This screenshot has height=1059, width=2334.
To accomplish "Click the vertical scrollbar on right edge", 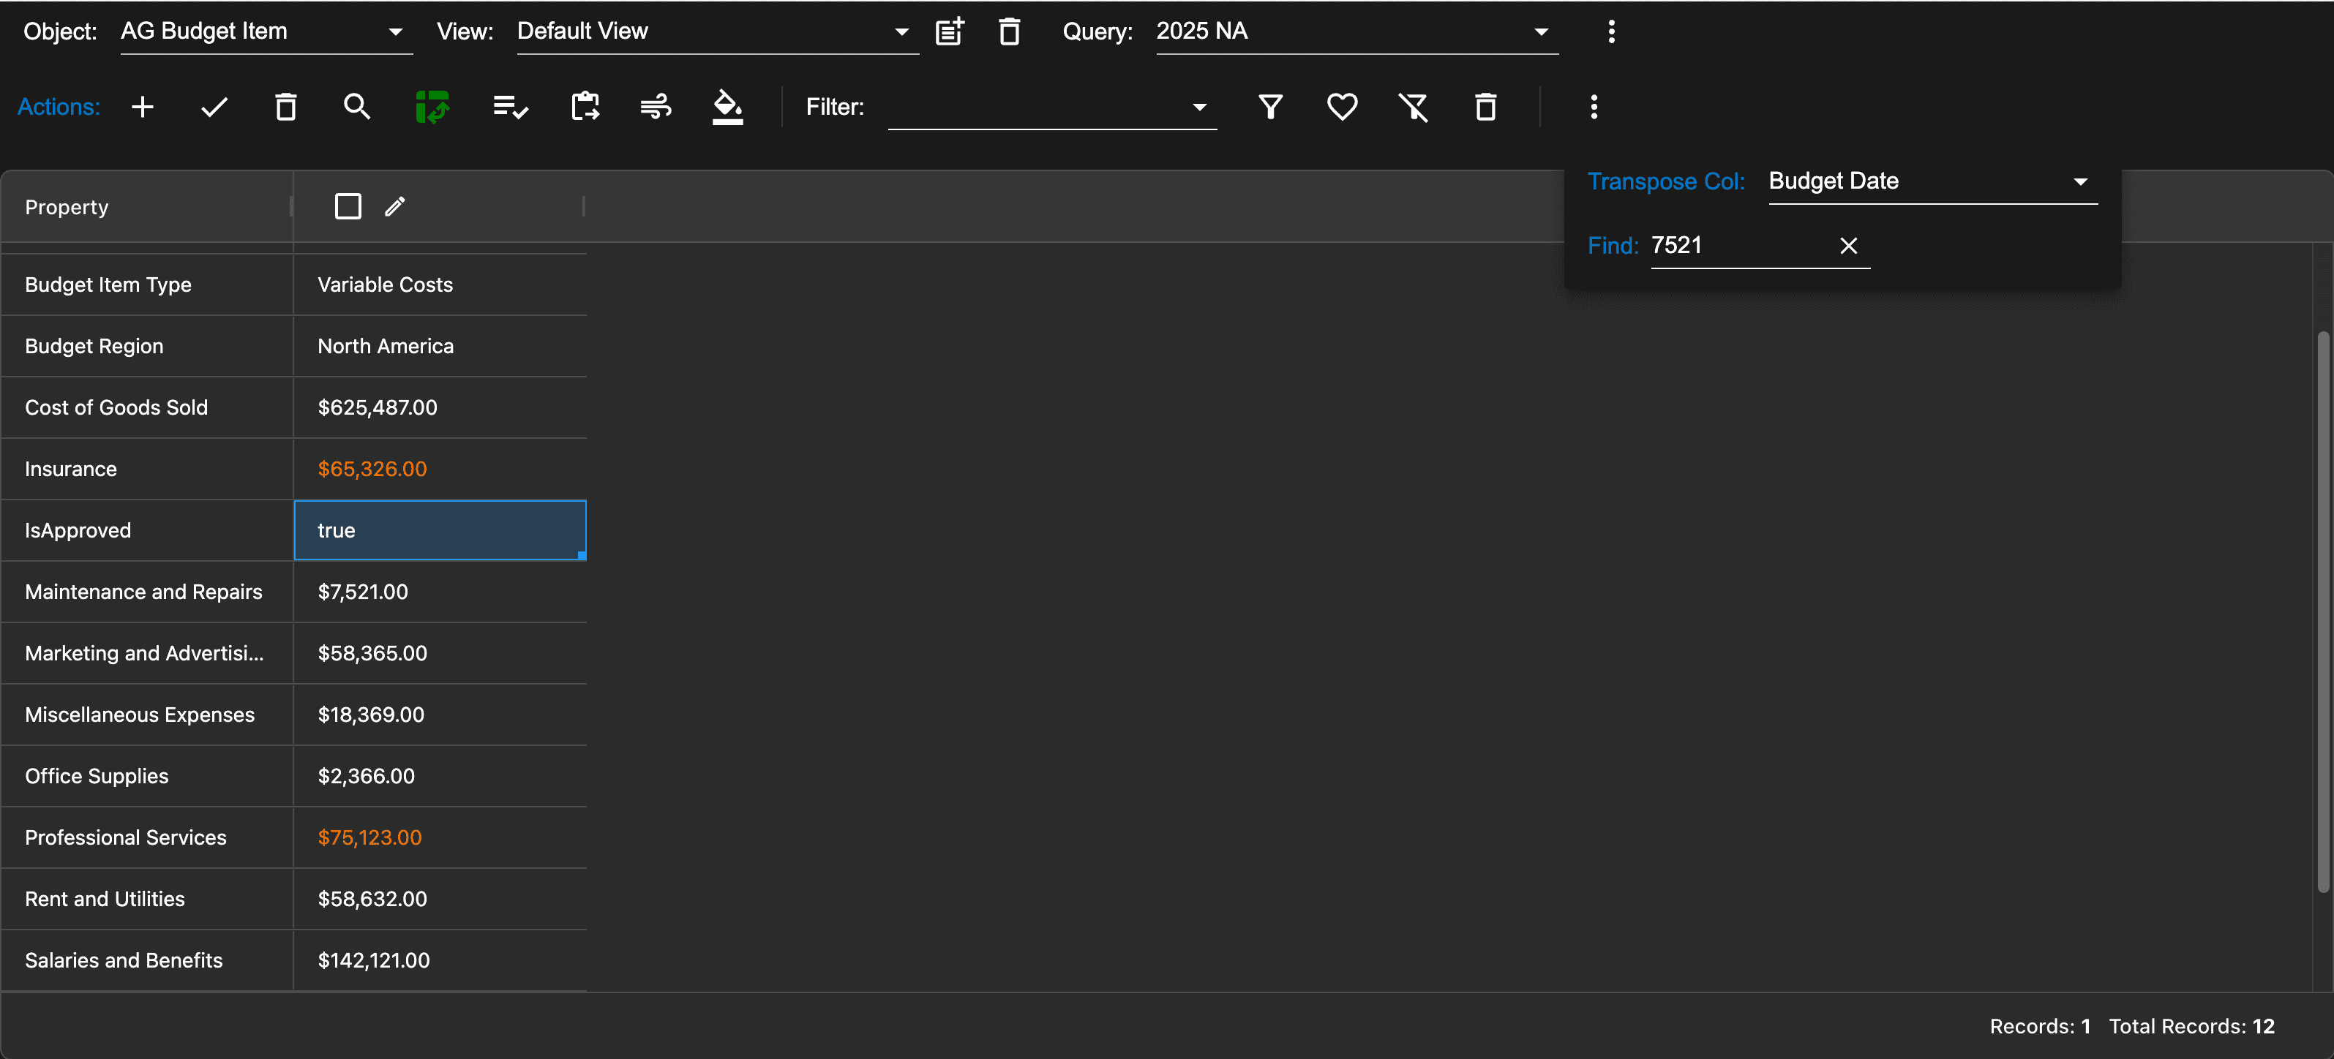I will pyautogui.click(x=2322, y=612).
